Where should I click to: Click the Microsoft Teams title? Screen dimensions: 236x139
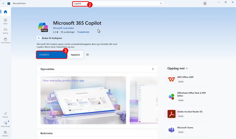[185, 127]
